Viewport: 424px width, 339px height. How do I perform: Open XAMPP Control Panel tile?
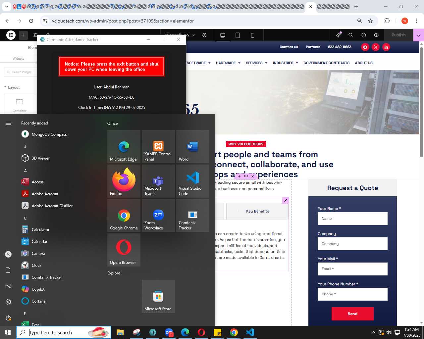[x=158, y=147]
